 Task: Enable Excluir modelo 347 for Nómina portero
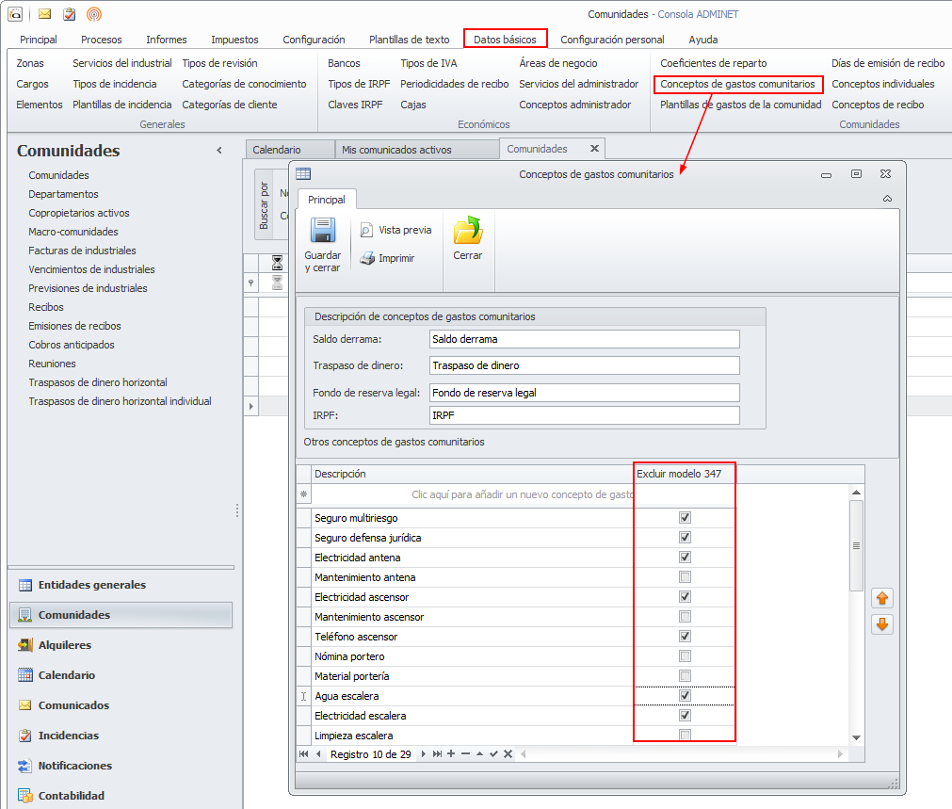[685, 656]
